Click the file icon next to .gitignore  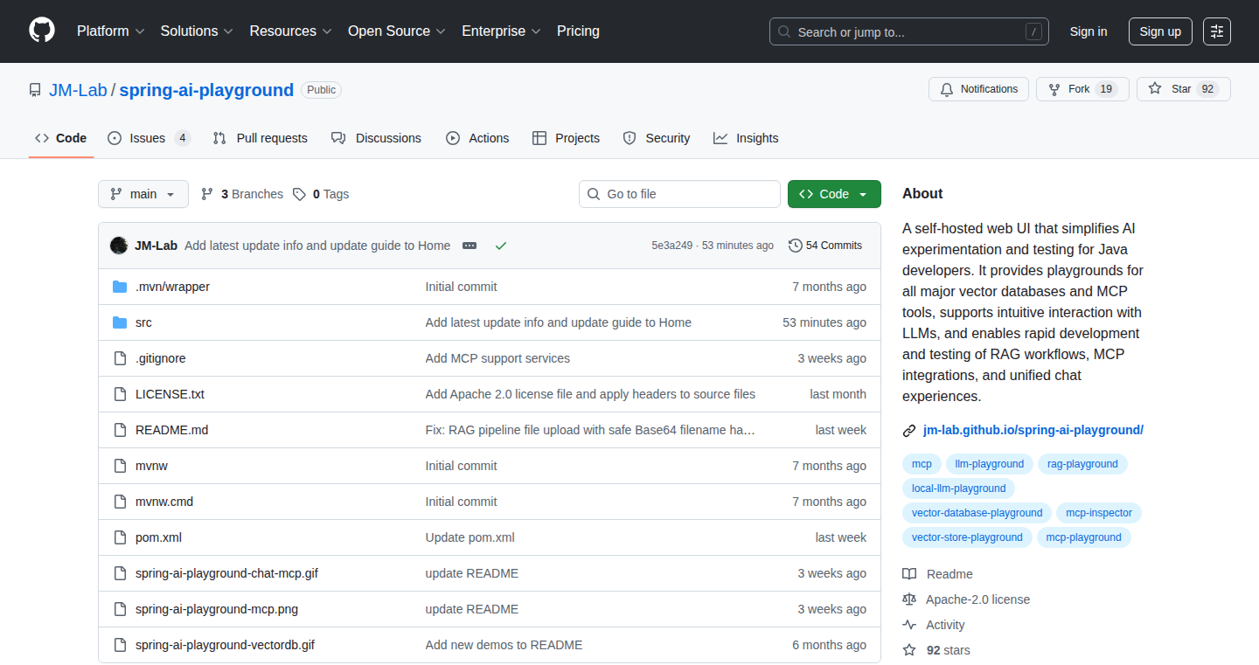pos(120,358)
